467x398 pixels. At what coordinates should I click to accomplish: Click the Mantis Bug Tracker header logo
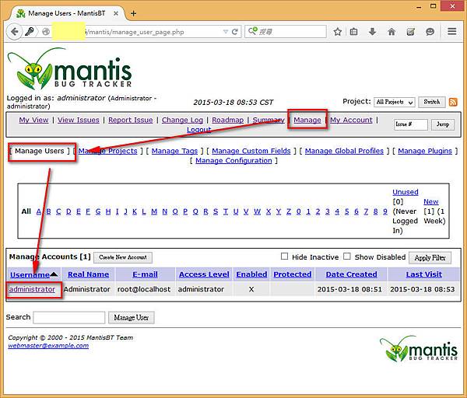(x=70, y=69)
